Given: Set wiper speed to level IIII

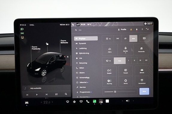Looking at the screenshot, I should [x=146, y=60].
